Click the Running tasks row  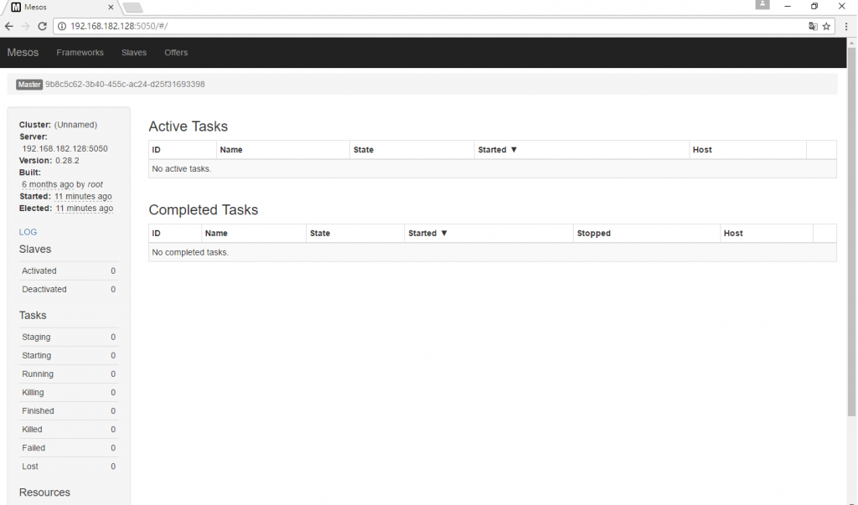pos(69,374)
